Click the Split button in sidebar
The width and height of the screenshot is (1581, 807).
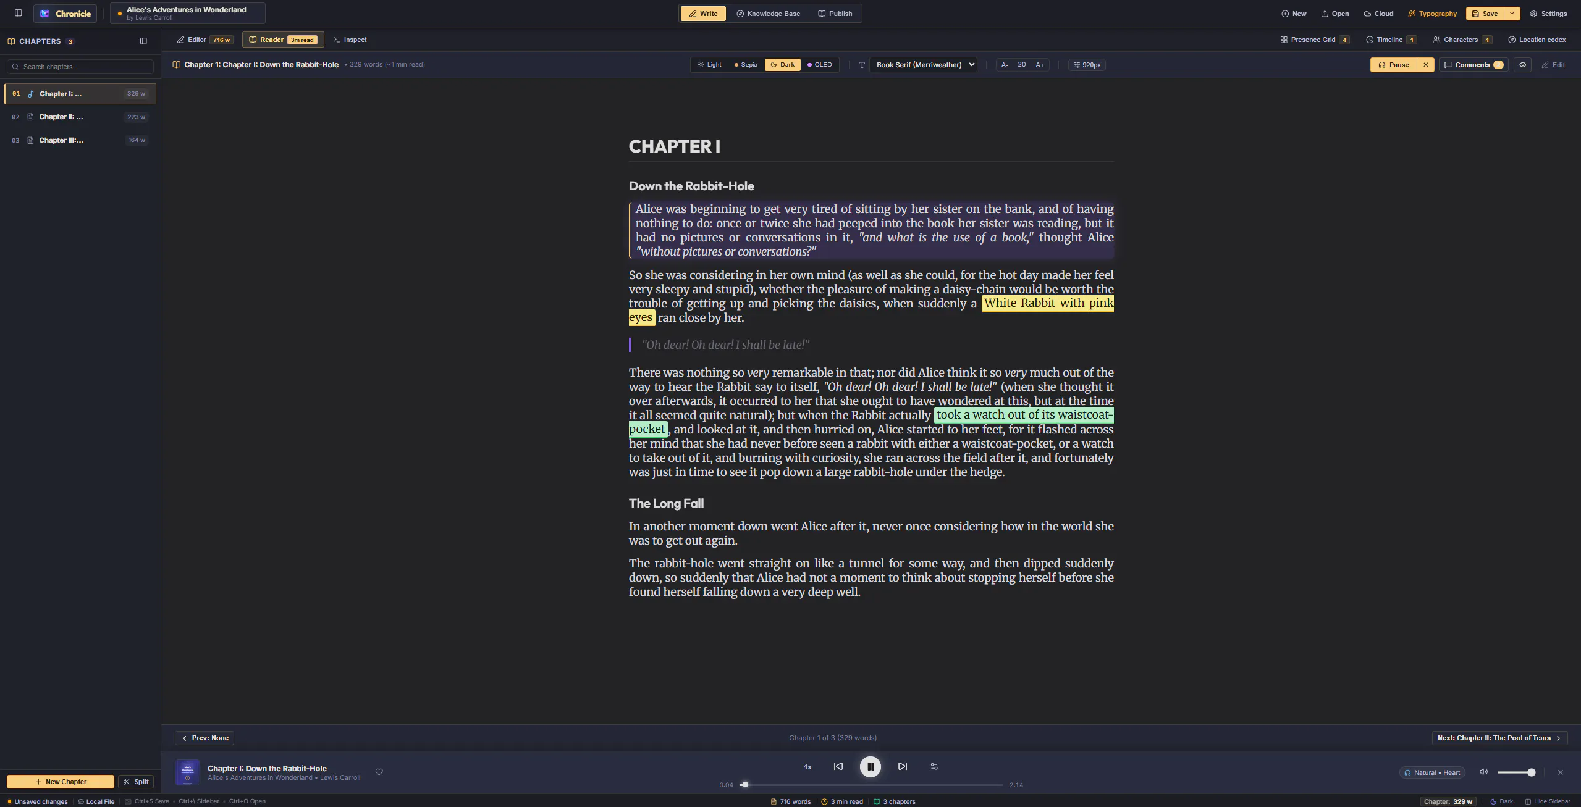pos(136,782)
